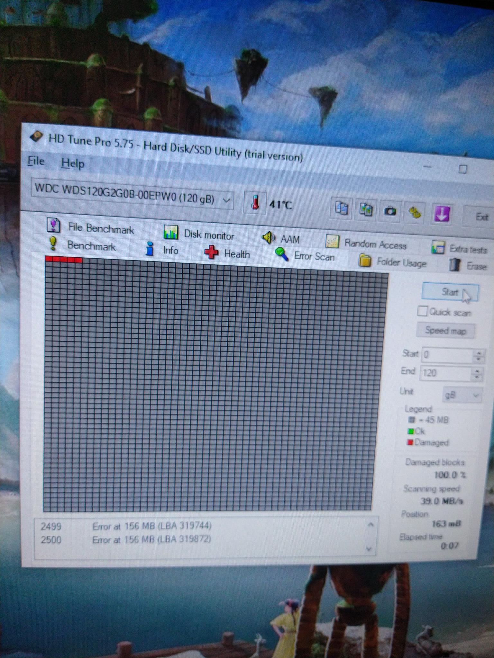
Task: Select the Benchmark tab
Action: [x=82, y=245]
